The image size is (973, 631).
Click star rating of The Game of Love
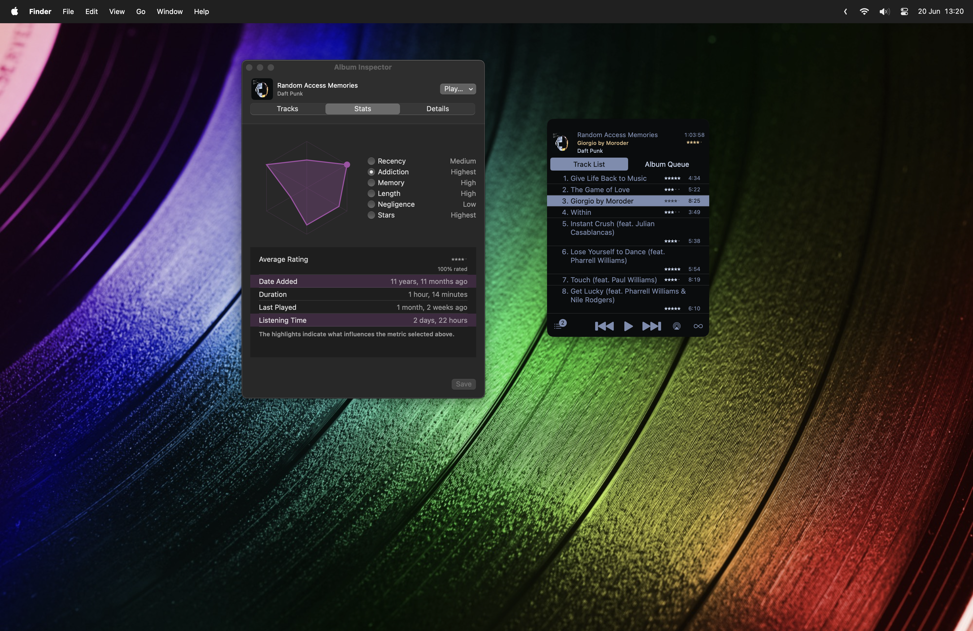pos(672,190)
